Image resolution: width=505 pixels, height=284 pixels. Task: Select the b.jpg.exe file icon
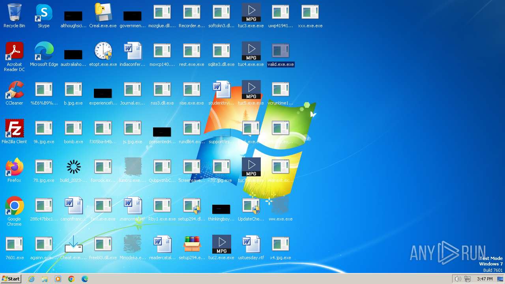click(73, 90)
